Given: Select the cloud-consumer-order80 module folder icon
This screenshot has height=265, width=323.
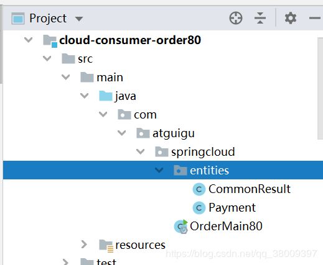Looking at the screenshot, I should pyautogui.click(x=50, y=41).
